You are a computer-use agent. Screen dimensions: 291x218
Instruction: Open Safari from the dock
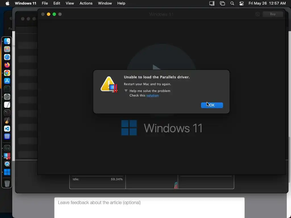(7, 57)
